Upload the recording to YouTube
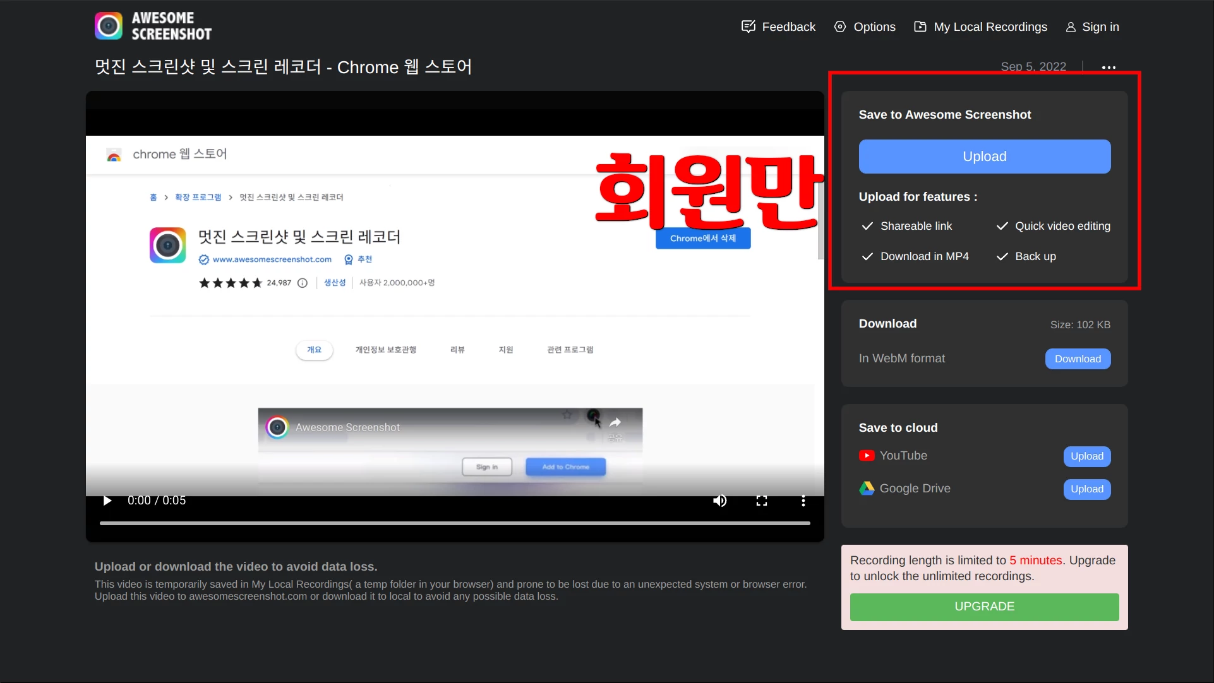Screen dimensions: 1214x683 tap(1086, 456)
